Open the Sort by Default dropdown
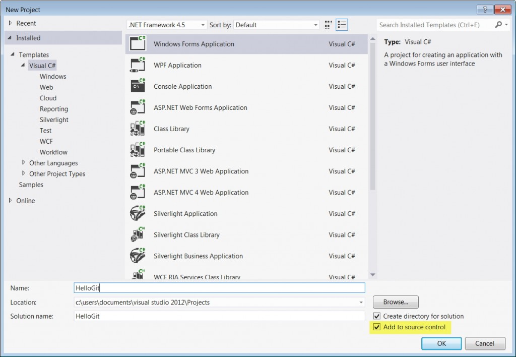 [277, 25]
